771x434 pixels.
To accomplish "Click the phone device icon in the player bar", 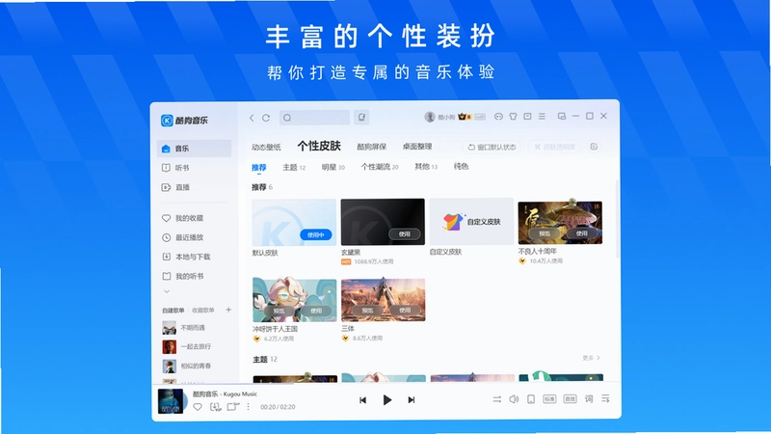I will [x=531, y=399].
